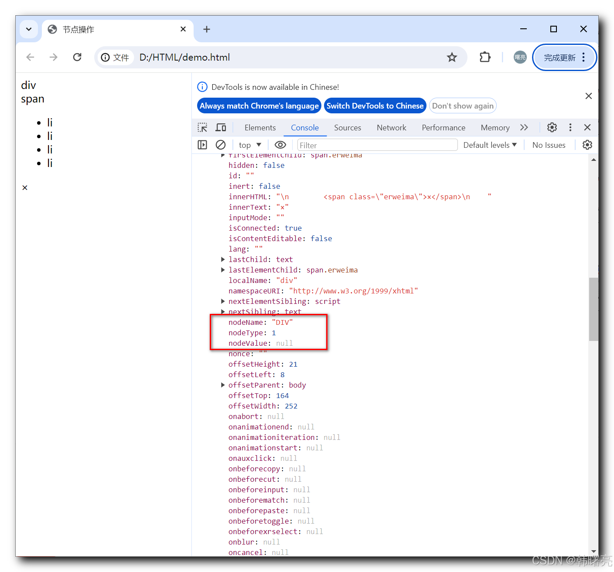
Task: Click the onblur: null row
Action: [x=254, y=542]
